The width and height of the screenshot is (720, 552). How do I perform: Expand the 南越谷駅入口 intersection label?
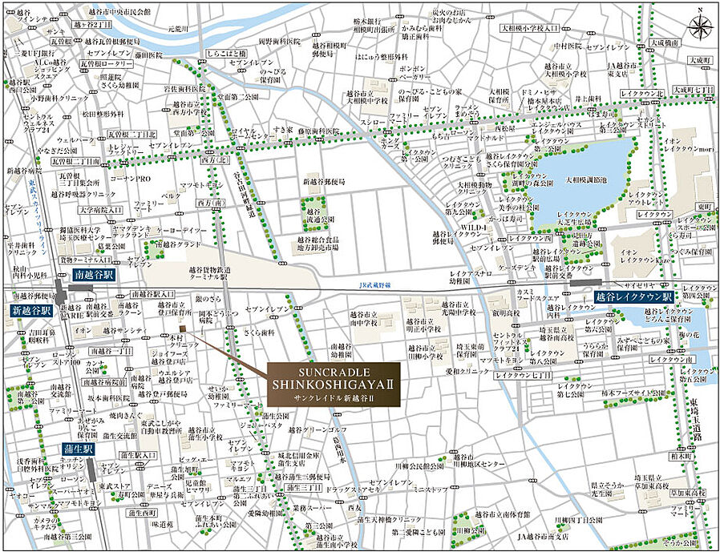click(154, 293)
